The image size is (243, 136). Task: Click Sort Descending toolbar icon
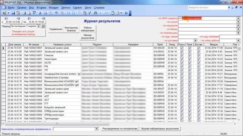74,13
